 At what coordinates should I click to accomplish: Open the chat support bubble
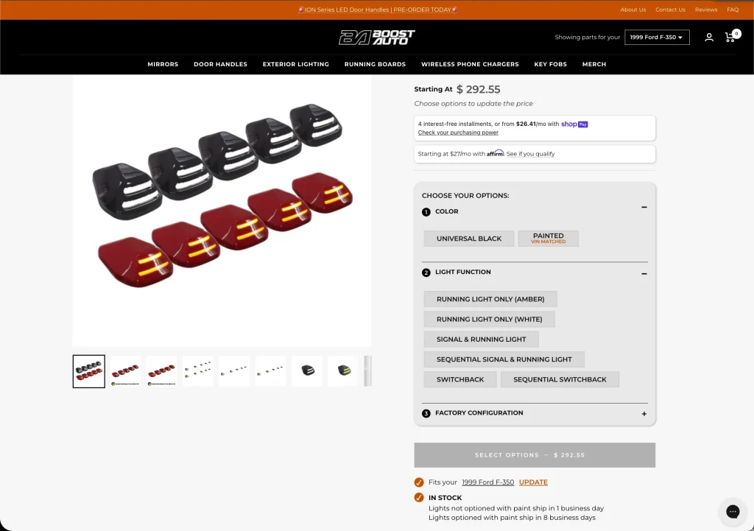pos(733,511)
